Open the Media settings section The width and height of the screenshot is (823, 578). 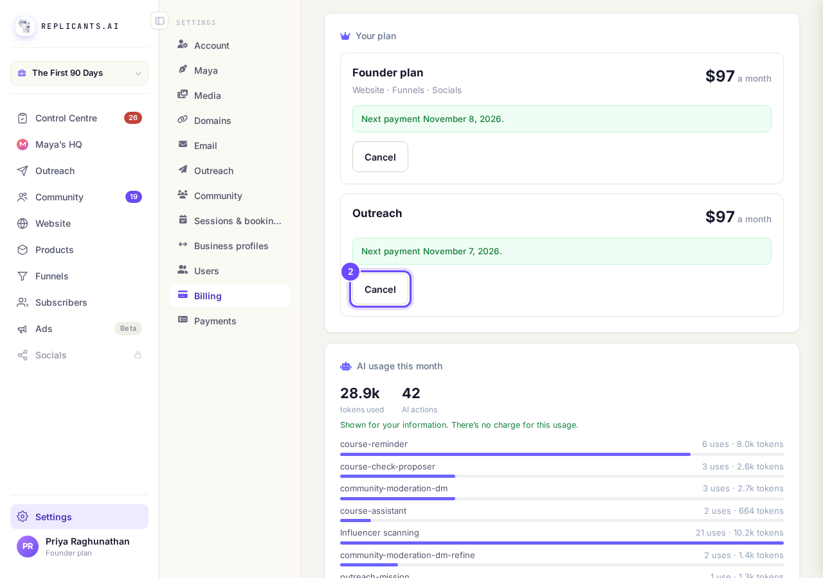coord(230,95)
